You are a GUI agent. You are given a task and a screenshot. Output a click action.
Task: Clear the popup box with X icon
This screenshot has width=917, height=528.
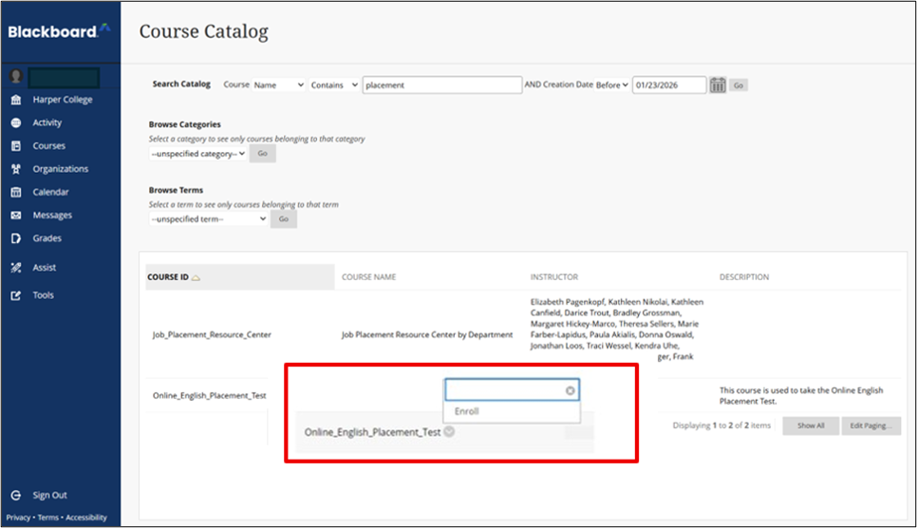[x=570, y=390]
